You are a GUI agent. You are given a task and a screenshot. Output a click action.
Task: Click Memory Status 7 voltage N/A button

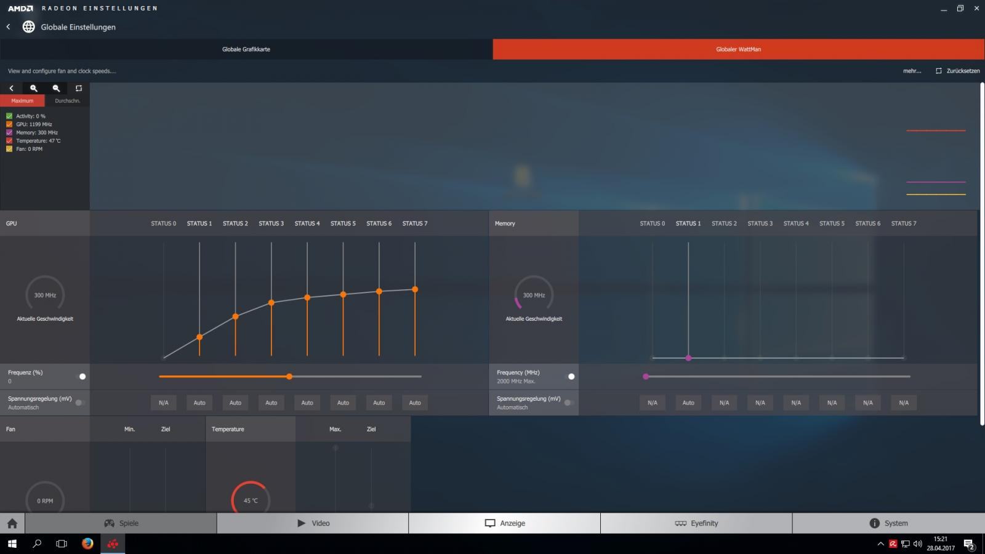coord(904,403)
